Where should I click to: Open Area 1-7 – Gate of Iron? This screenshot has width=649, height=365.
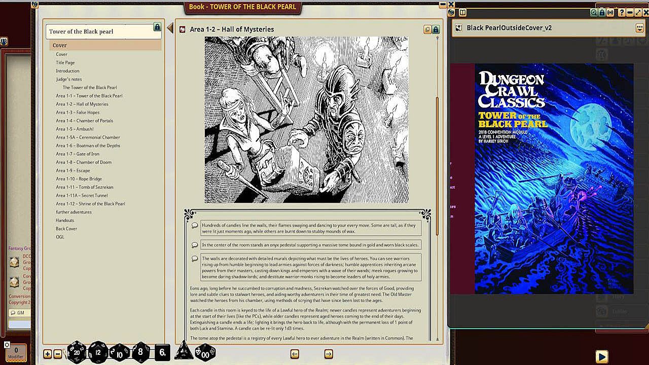click(78, 154)
